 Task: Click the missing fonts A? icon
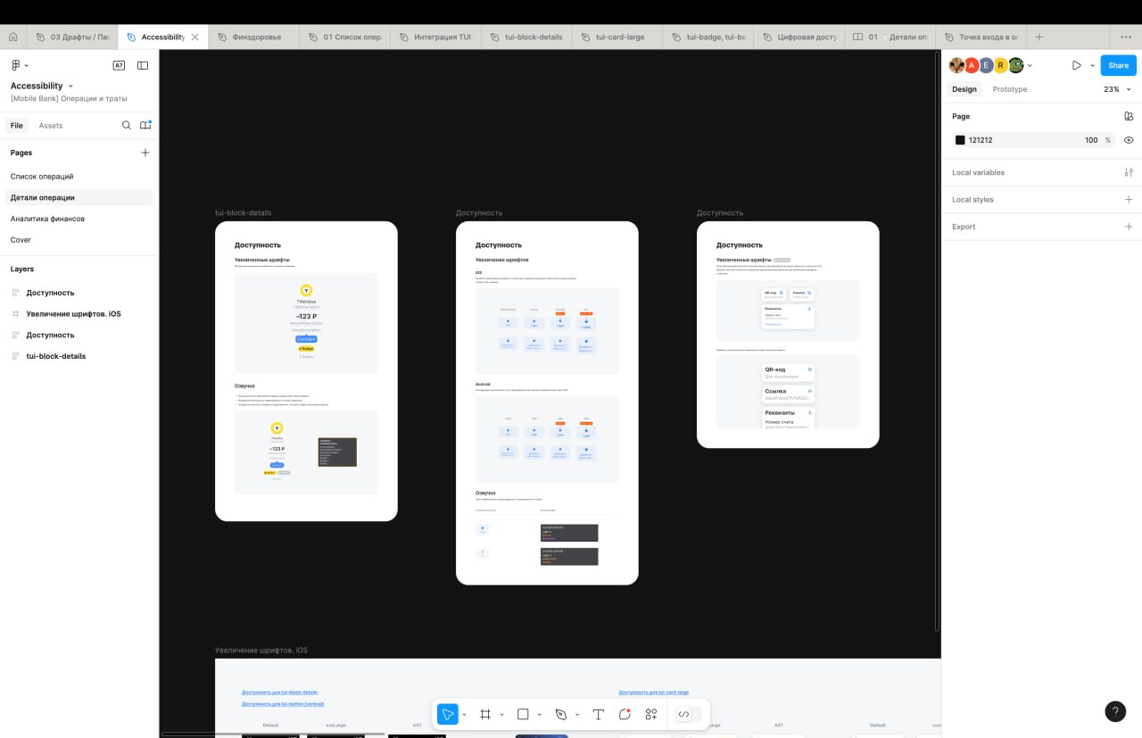pyautogui.click(x=119, y=65)
